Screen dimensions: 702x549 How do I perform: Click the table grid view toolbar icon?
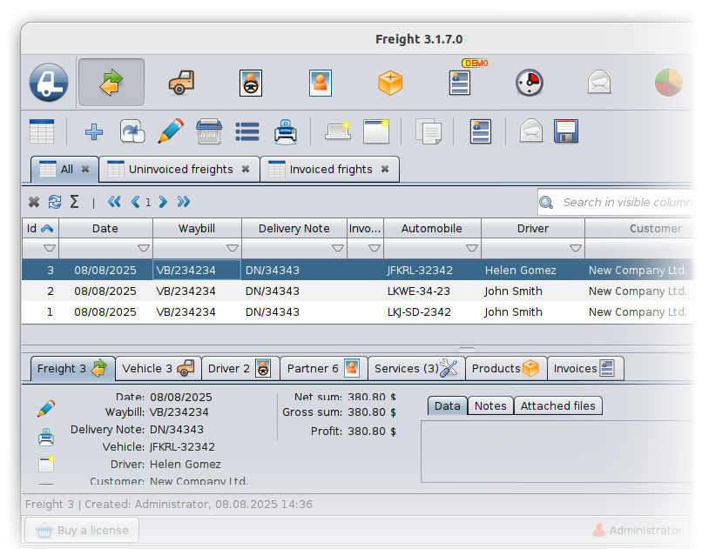[42, 131]
